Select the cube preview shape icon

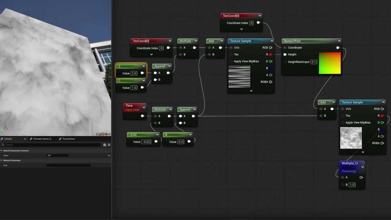[106, 134]
